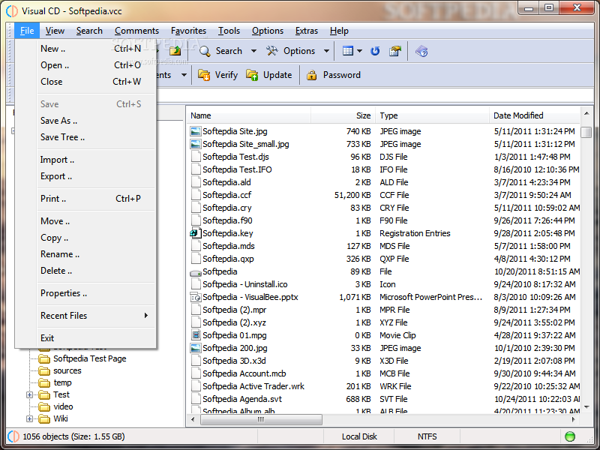Viewport: 600px width, 450px height.
Task: Expand the Recent Files submenu
Action: pos(145,315)
